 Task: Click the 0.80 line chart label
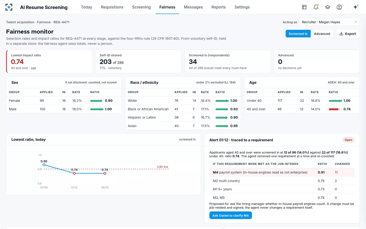(x=162, y=167)
